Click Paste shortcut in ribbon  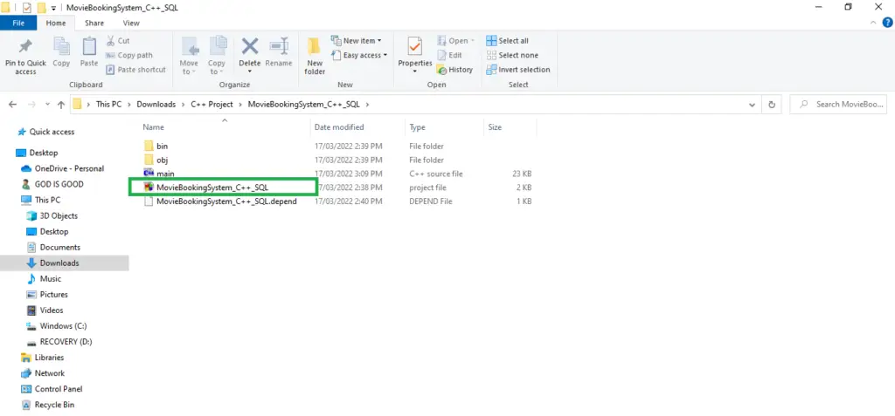point(135,70)
